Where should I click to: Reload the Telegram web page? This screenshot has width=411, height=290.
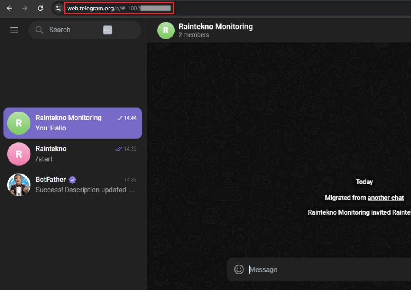click(40, 8)
